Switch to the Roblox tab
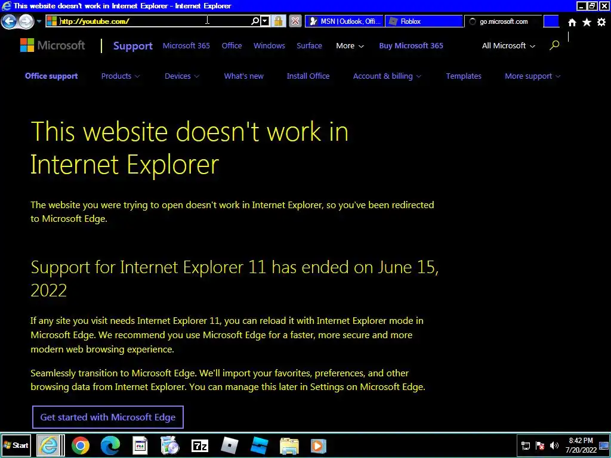The height and width of the screenshot is (458, 611). click(424, 21)
